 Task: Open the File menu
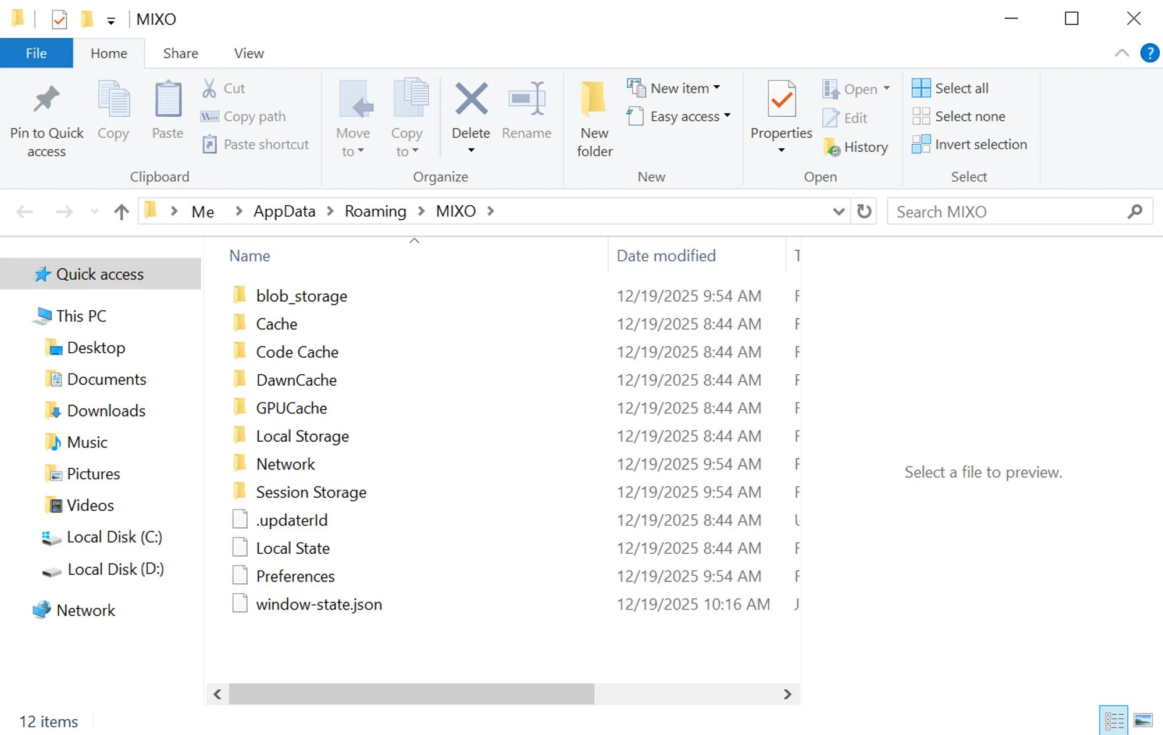point(36,53)
